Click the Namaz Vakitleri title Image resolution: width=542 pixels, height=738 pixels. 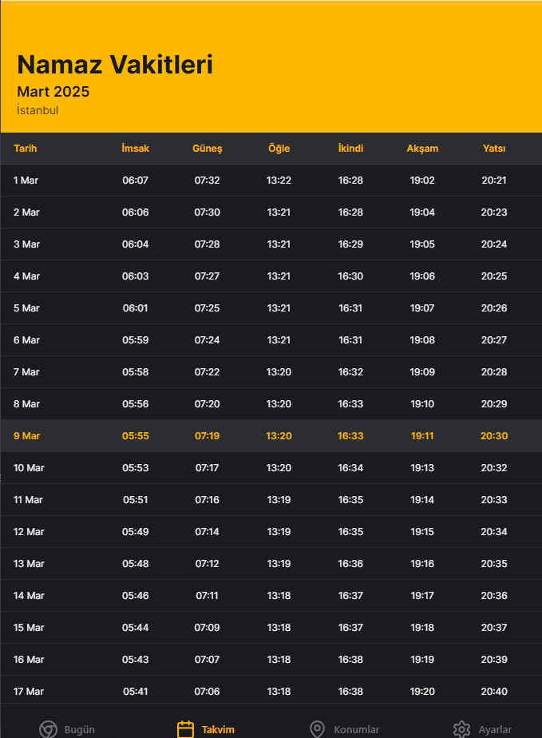tap(115, 64)
